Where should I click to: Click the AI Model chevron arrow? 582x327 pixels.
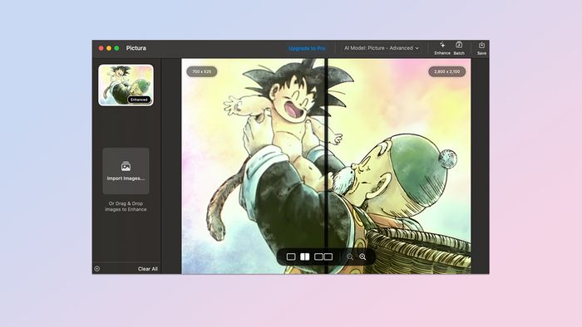tap(417, 48)
